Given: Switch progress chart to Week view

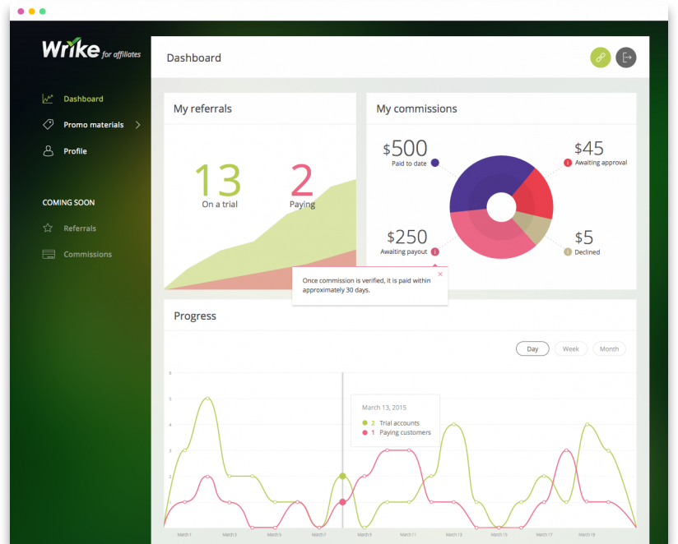Looking at the screenshot, I should click(x=570, y=349).
